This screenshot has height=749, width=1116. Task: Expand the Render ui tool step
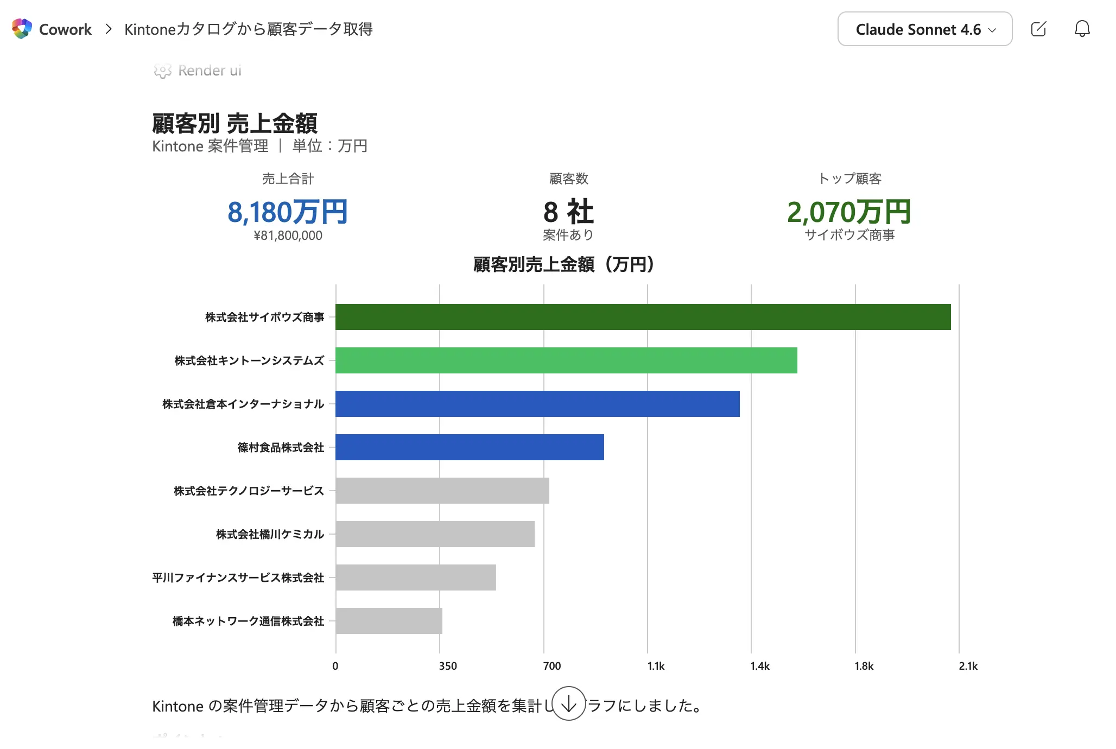(210, 71)
